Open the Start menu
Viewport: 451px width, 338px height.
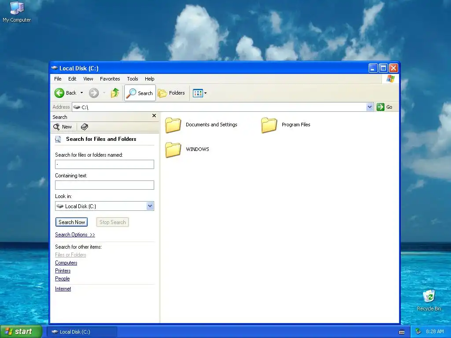pyautogui.click(x=21, y=331)
